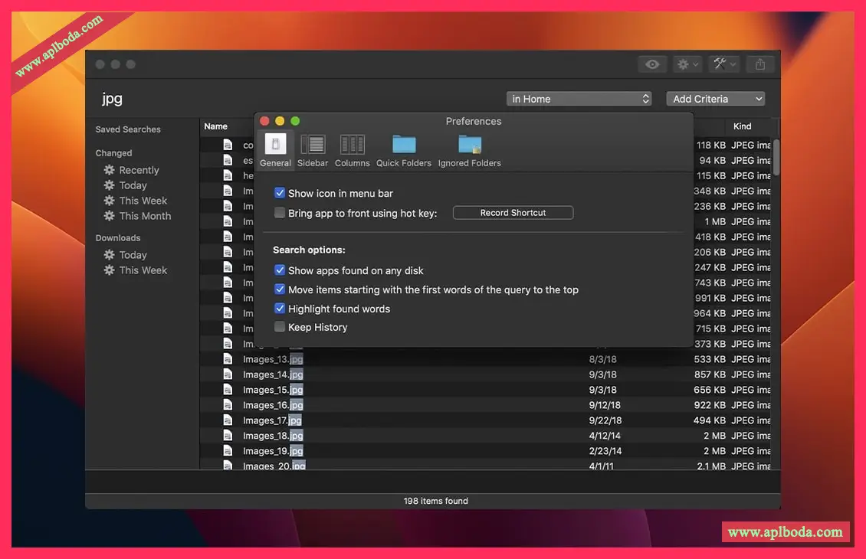Toggle Highlight found words option
The width and height of the screenshot is (866, 559).
pyautogui.click(x=280, y=309)
